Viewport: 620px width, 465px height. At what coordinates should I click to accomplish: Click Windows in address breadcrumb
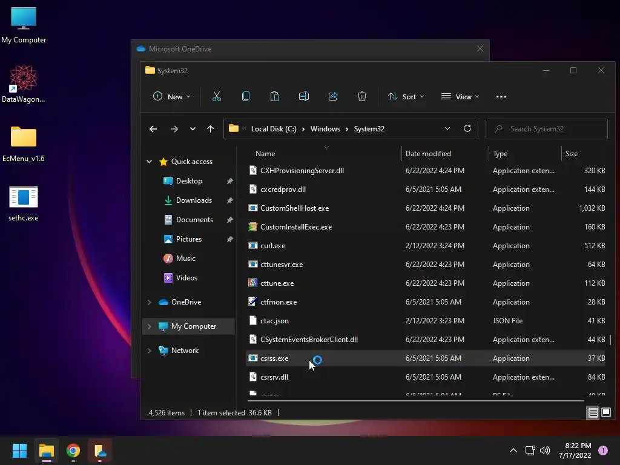325,129
